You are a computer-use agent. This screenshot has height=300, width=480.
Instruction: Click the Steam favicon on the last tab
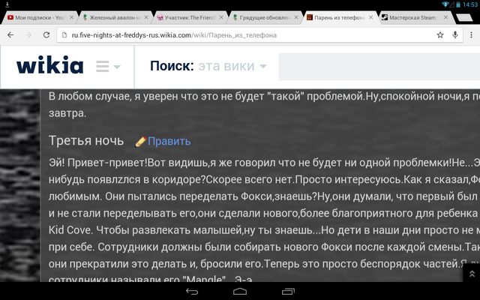pos(385,18)
